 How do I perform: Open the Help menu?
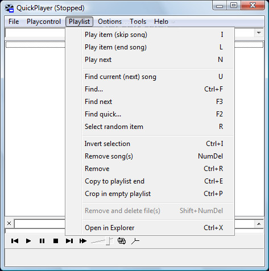coord(161,22)
